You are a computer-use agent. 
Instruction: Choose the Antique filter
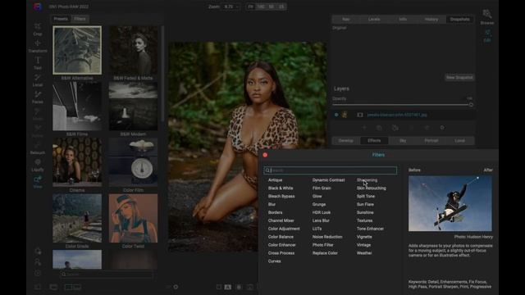pos(276,180)
